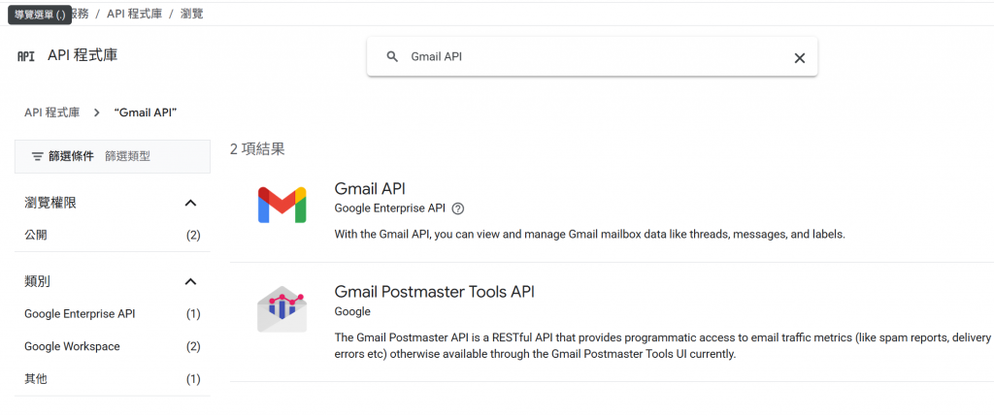This screenshot has width=994, height=416.
Task: Click the Gmail Postmaster Tools envelope icon
Action: tap(282, 308)
